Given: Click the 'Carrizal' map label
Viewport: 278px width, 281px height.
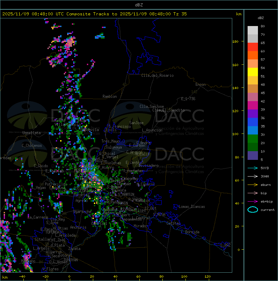Looking at the screenshot, I should tap(99, 224).
